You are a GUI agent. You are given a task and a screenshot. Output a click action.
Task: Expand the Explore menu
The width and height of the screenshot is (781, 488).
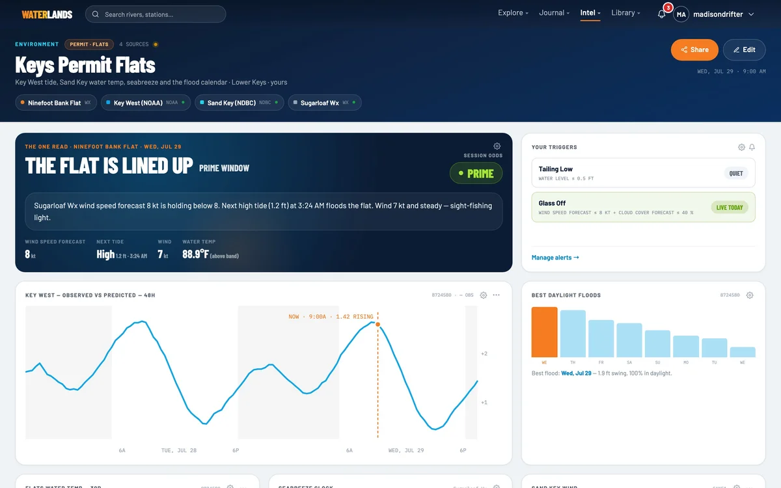(513, 13)
